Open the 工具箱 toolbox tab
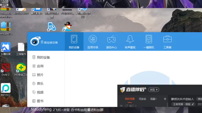Screen dimensions: 202x113 [167, 42]
